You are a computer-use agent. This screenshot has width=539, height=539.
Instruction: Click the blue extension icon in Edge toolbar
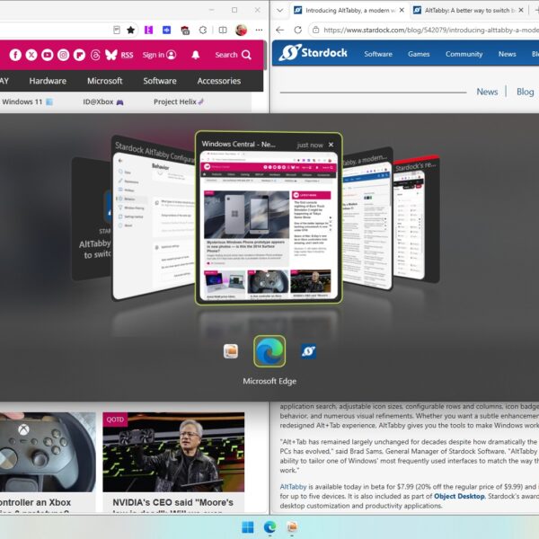(x=167, y=31)
